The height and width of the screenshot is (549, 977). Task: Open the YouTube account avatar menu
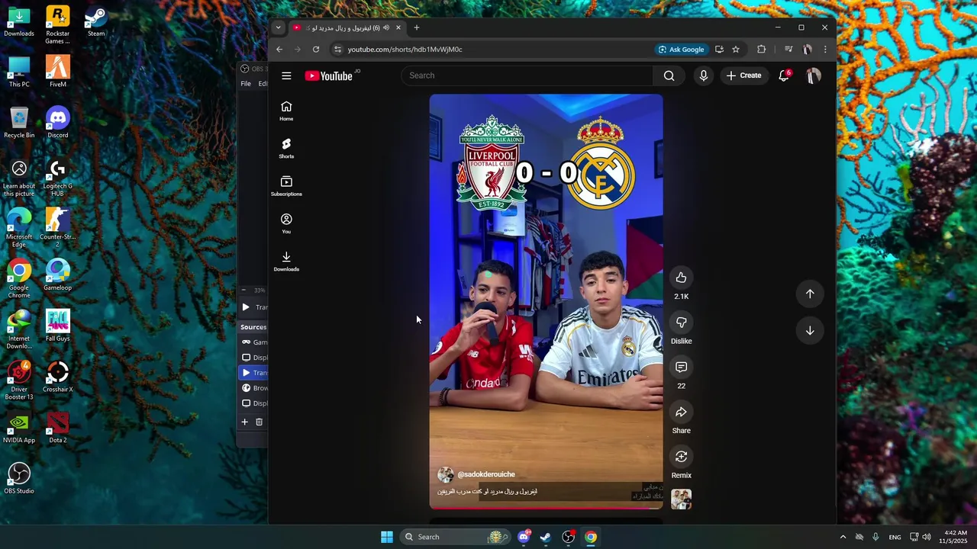point(814,75)
